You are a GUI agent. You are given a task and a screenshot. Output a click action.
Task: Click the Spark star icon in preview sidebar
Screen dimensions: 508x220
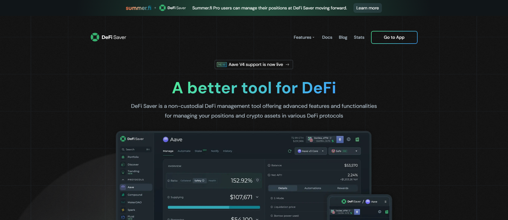pos(123,210)
